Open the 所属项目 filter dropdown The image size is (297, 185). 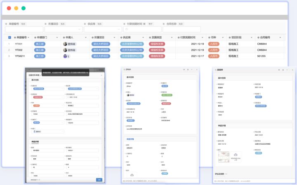point(62,30)
